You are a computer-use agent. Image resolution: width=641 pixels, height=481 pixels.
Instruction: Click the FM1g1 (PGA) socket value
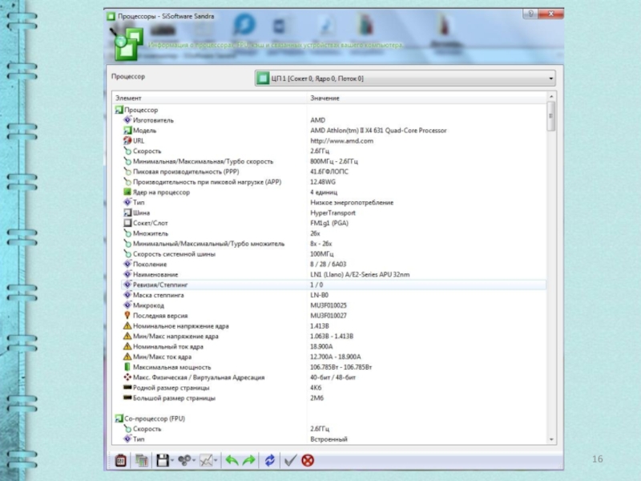[329, 223]
